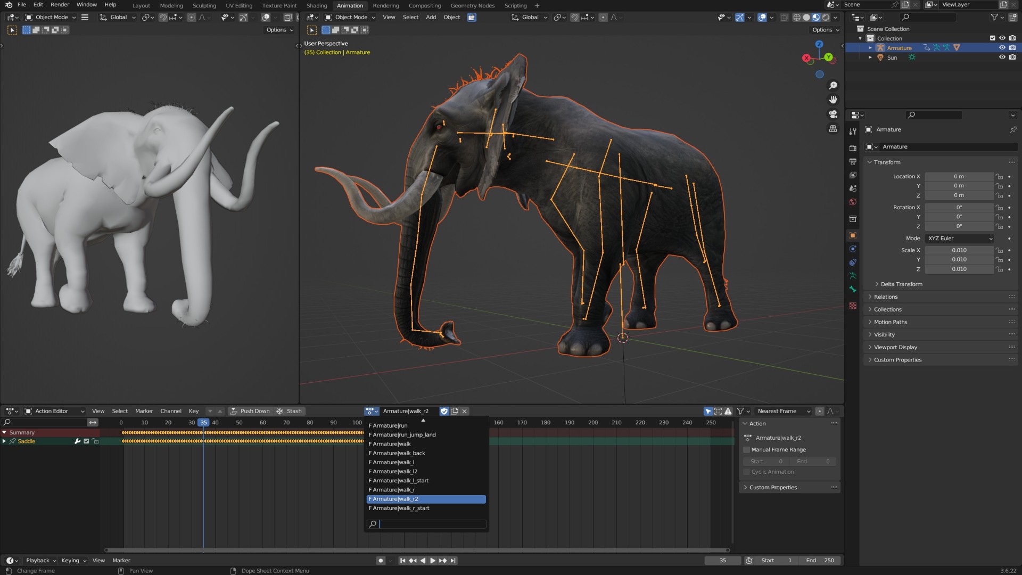Screen dimensions: 1022x575
Task: Select Armature|walk_back action from list
Action: pyautogui.click(x=426, y=453)
